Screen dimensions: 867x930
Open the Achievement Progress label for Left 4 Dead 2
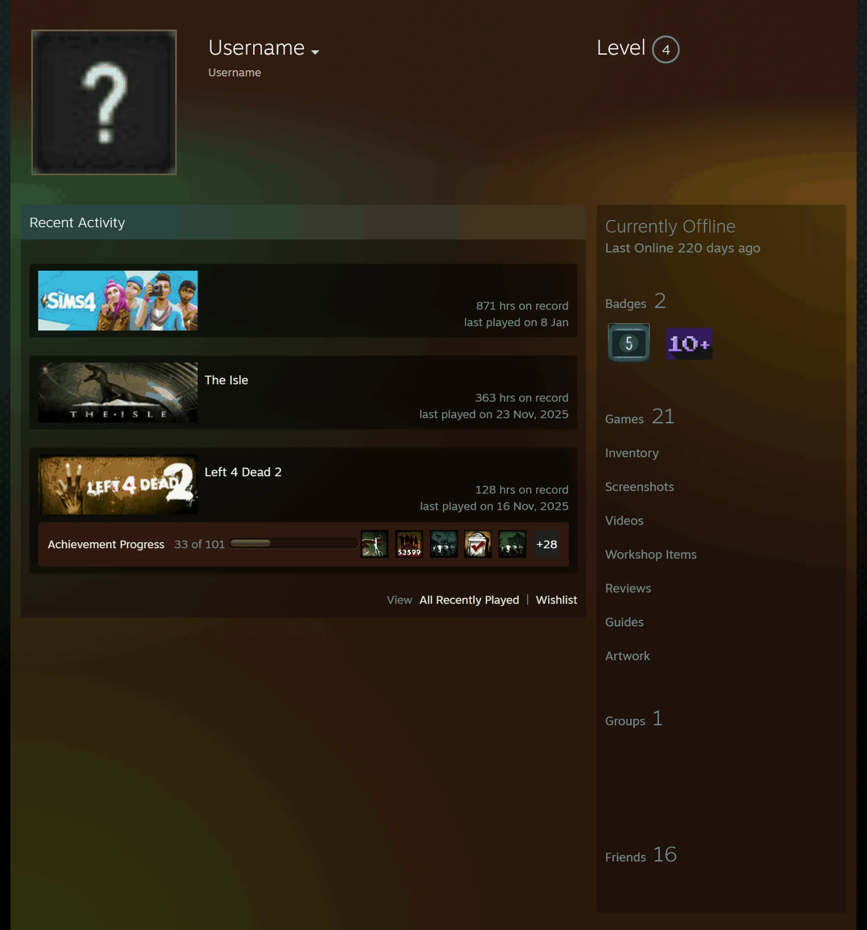[x=106, y=544]
